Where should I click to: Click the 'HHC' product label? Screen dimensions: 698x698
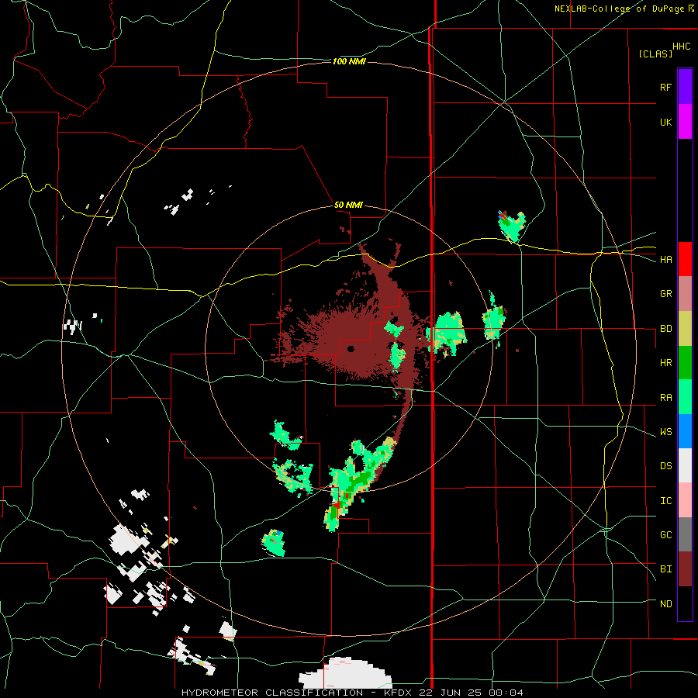click(x=682, y=47)
